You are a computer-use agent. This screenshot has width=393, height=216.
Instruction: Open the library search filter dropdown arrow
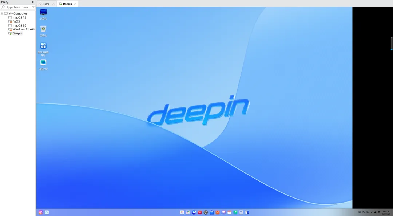(33, 7)
